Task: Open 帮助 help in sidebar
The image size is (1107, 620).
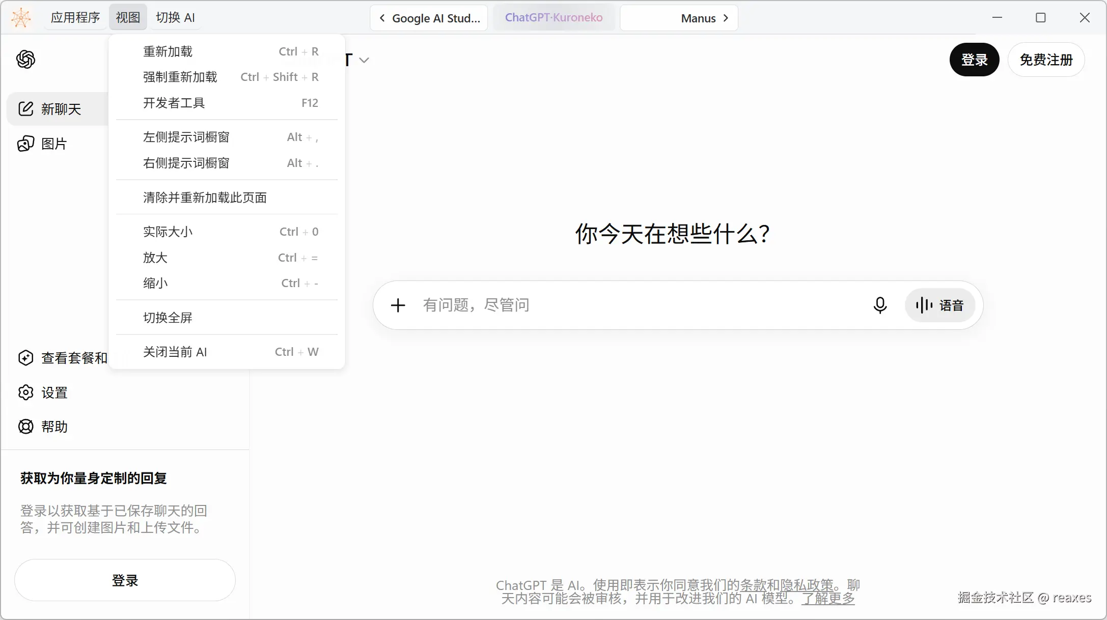Action: click(43, 427)
